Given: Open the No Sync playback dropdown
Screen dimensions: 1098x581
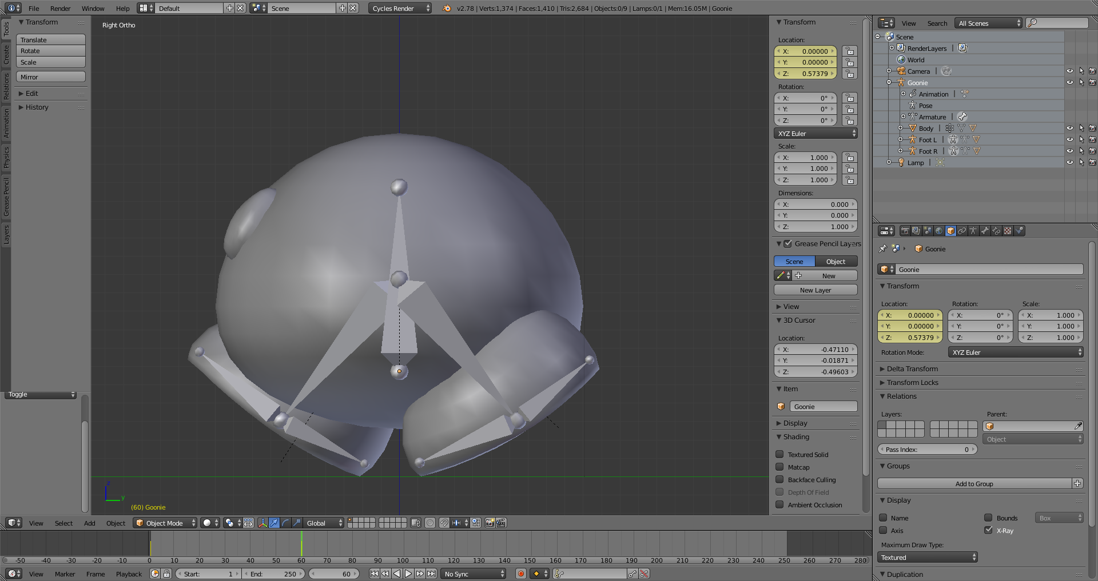Looking at the screenshot, I should 474,574.
